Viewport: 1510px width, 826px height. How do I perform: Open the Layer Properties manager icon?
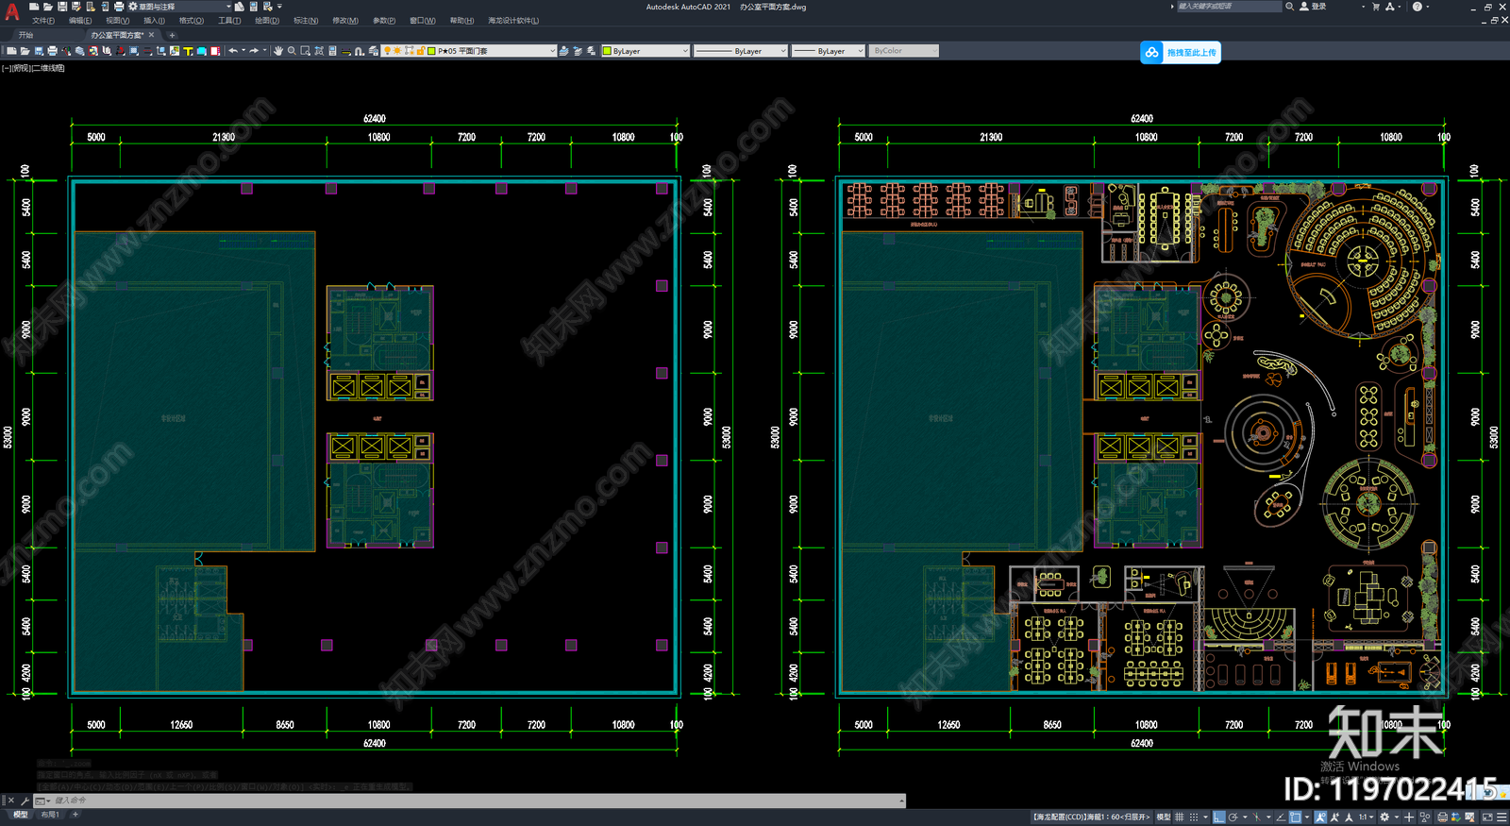point(374,51)
